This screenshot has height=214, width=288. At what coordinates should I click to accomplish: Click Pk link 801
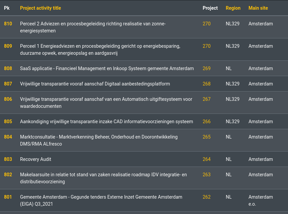pos(8,197)
